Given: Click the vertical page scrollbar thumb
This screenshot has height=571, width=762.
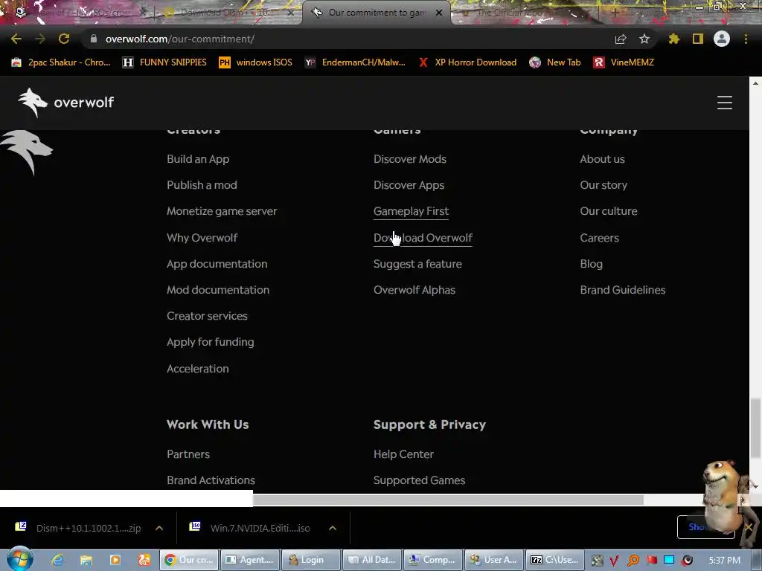Looking at the screenshot, I should (x=755, y=428).
